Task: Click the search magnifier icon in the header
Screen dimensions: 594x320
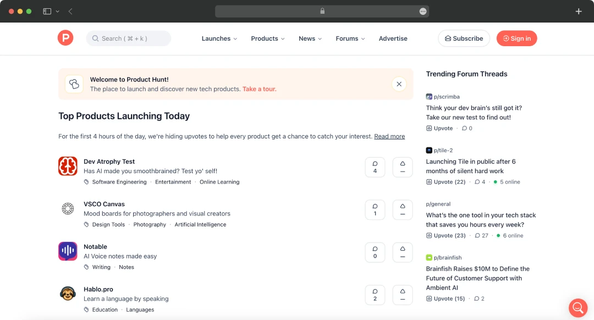Action: pyautogui.click(x=96, y=38)
